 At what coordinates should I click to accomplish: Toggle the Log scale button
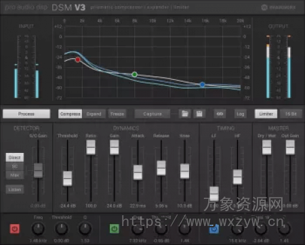240,114
